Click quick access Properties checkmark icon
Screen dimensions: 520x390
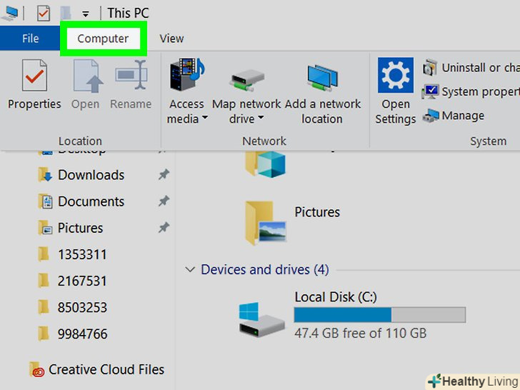44,14
